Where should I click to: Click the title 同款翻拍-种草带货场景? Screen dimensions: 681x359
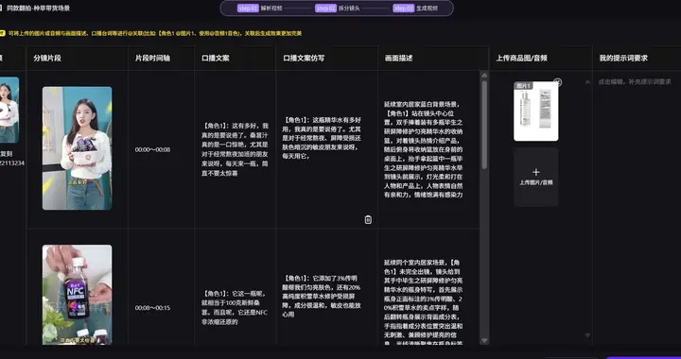38,9
